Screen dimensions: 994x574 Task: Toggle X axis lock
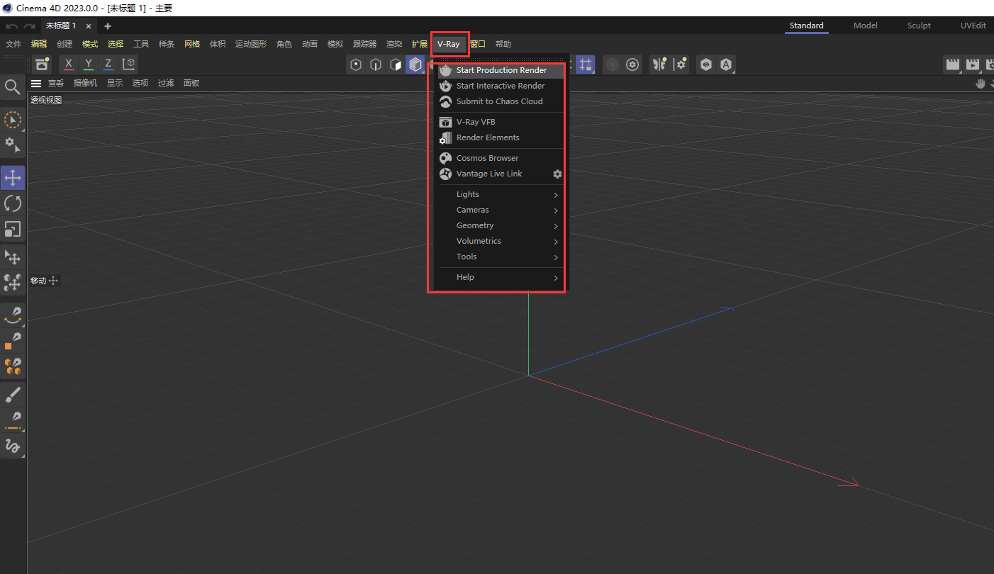click(69, 64)
